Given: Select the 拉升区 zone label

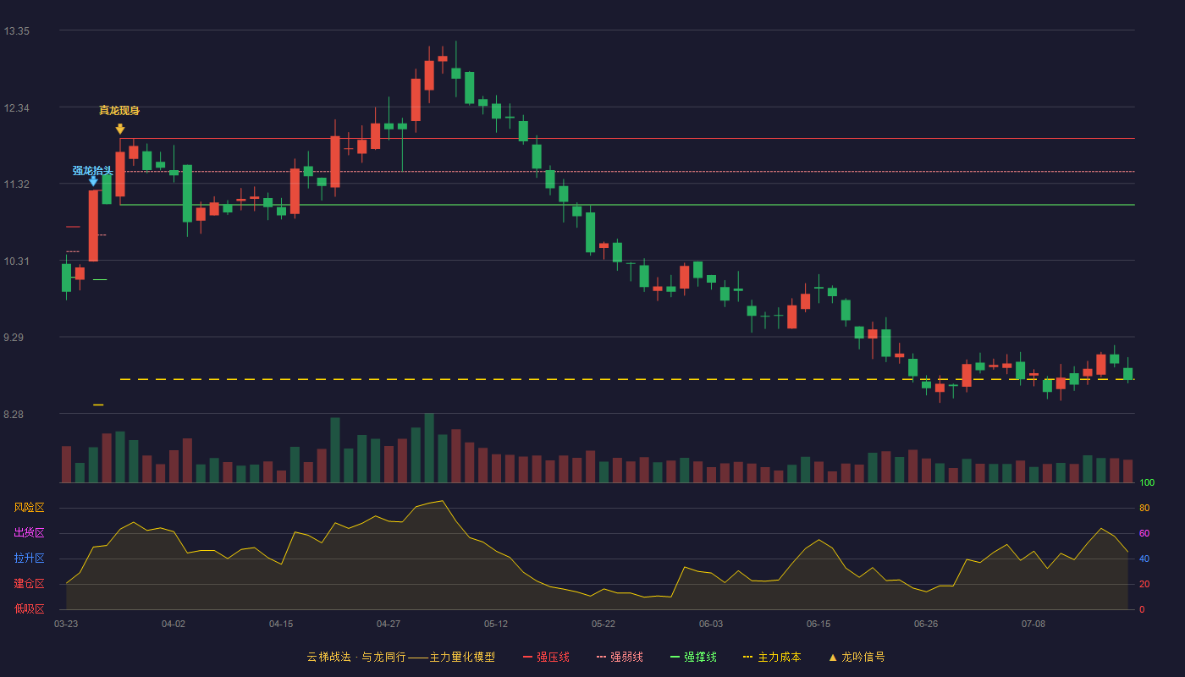Looking at the screenshot, I should [29, 559].
